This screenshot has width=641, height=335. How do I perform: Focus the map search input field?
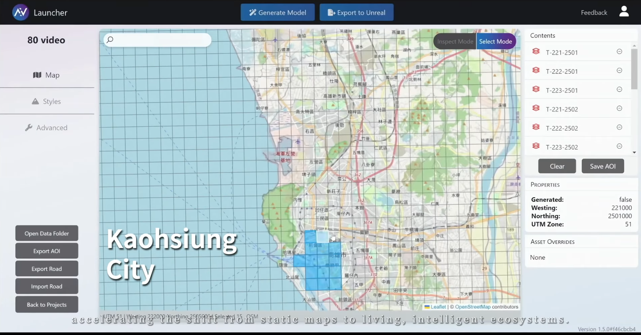pos(157,40)
